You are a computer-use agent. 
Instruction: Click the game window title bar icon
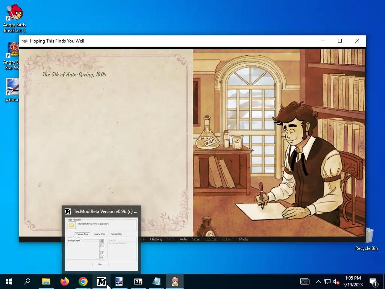pos(25,41)
